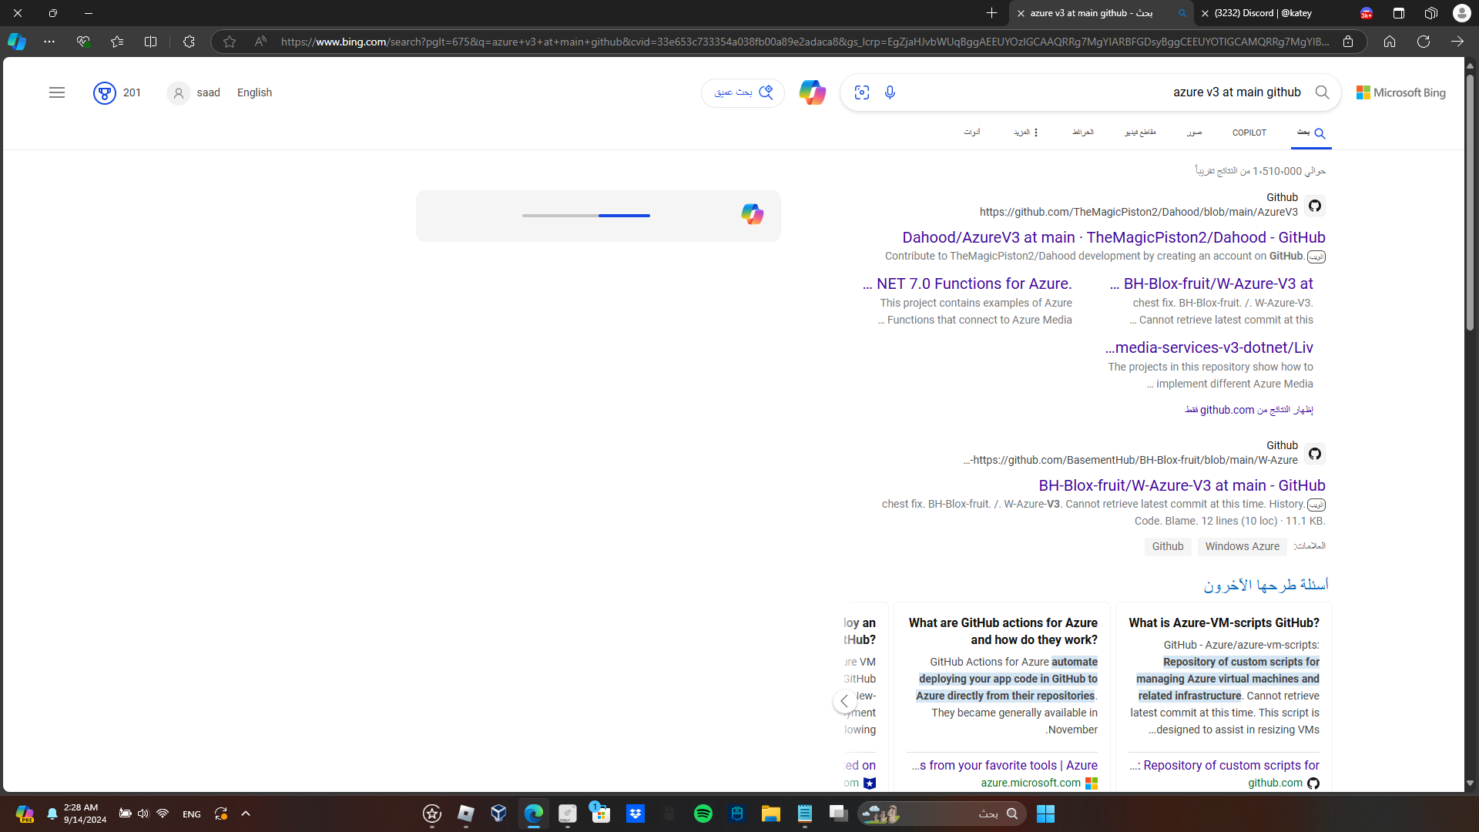The height and width of the screenshot is (832, 1479).
Task: Open What are GitHub actions for Azure card
Action: 1003,631
